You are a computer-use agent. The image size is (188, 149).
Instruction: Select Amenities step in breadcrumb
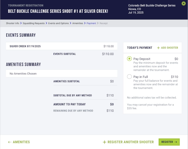(78, 23)
